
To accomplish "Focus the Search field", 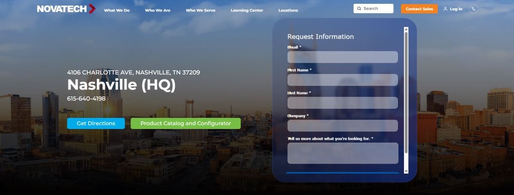I will point(374,9).
